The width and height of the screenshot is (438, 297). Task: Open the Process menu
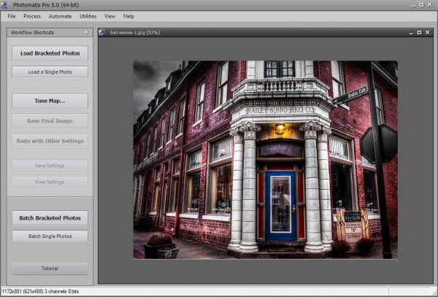pyautogui.click(x=32, y=16)
